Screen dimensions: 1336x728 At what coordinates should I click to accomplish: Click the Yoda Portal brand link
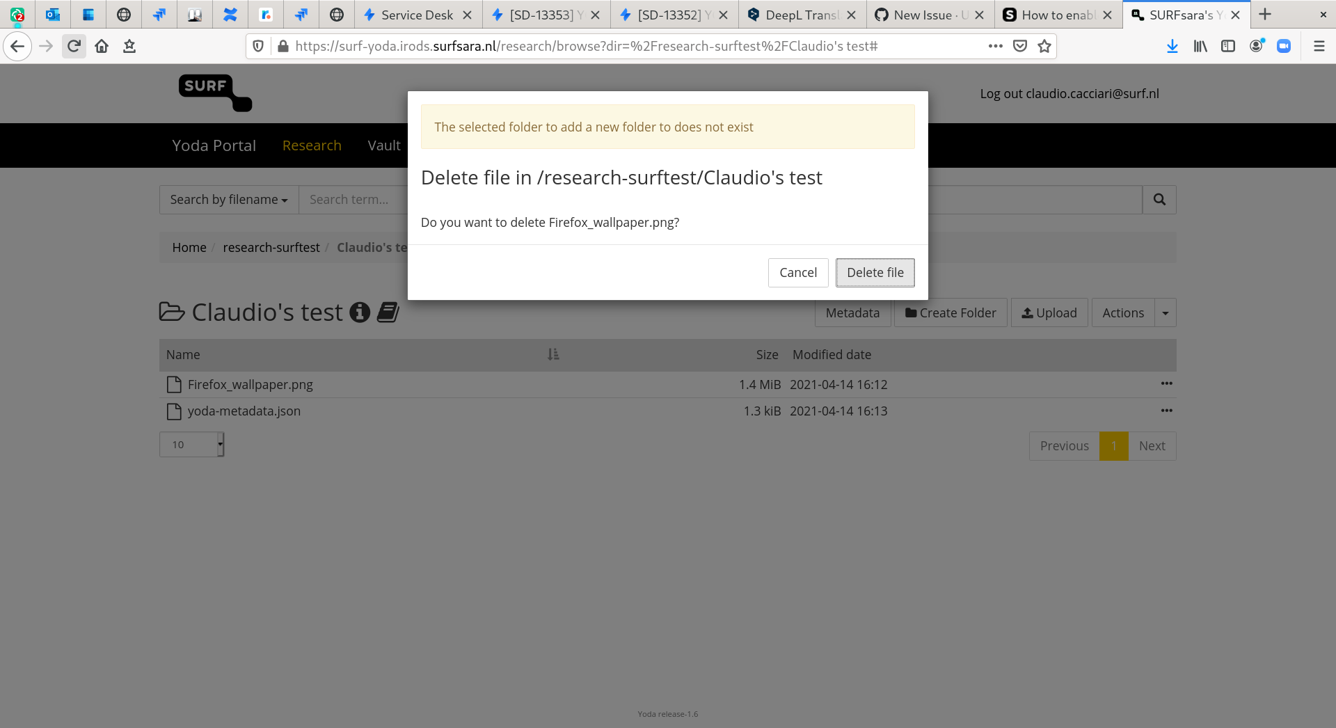[214, 145]
